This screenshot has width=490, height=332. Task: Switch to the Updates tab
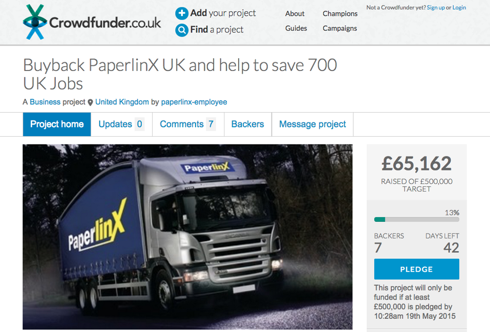tap(122, 124)
